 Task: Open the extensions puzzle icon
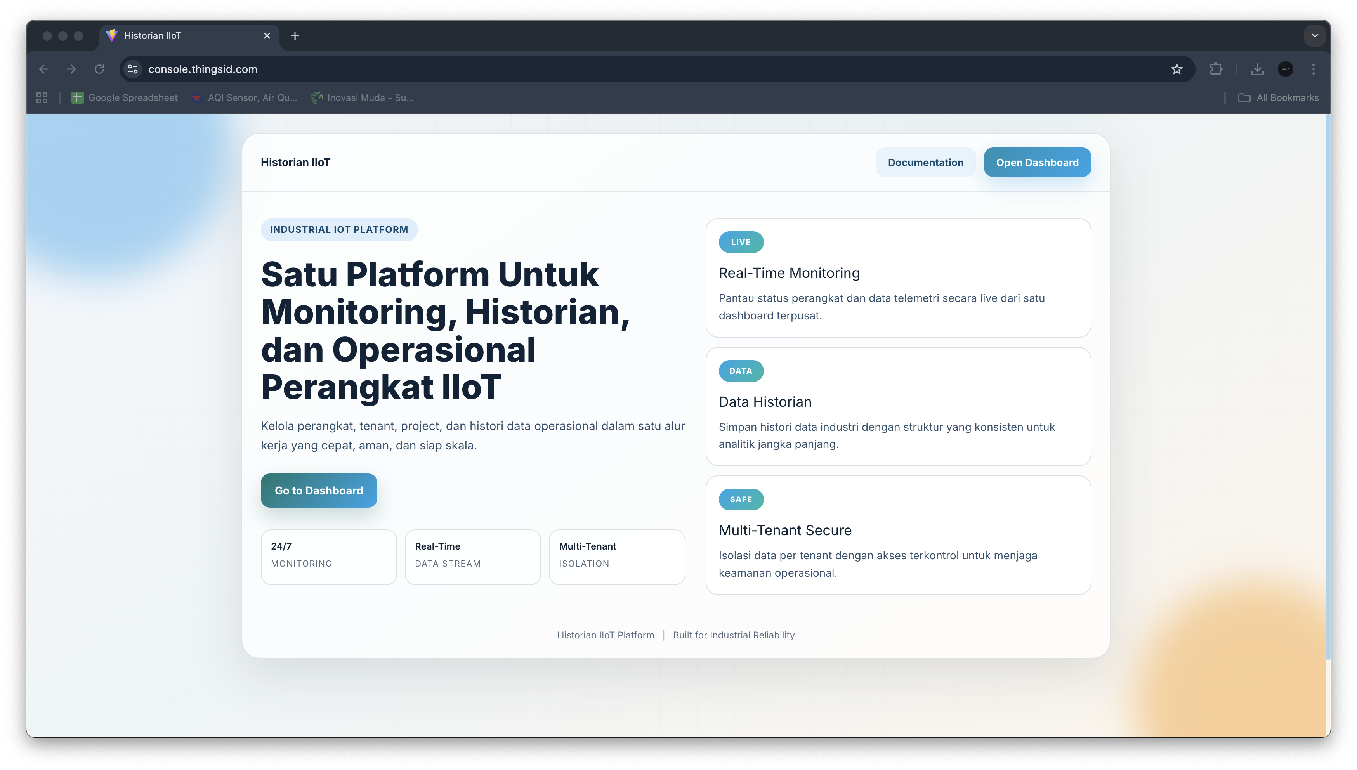tap(1216, 69)
